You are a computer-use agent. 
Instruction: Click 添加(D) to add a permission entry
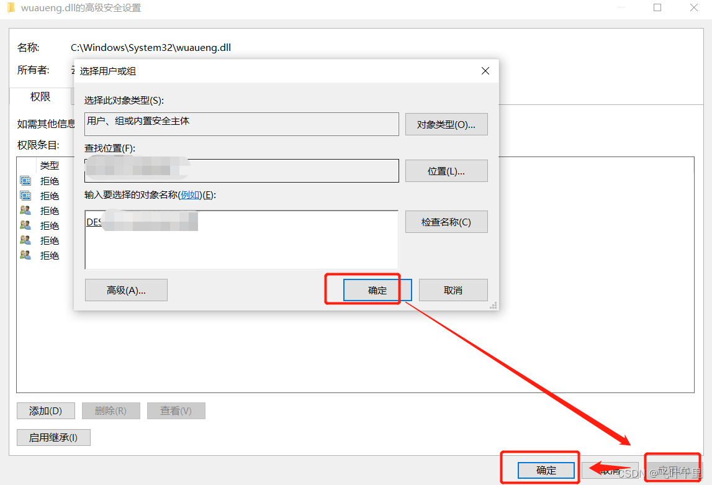tap(46, 411)
